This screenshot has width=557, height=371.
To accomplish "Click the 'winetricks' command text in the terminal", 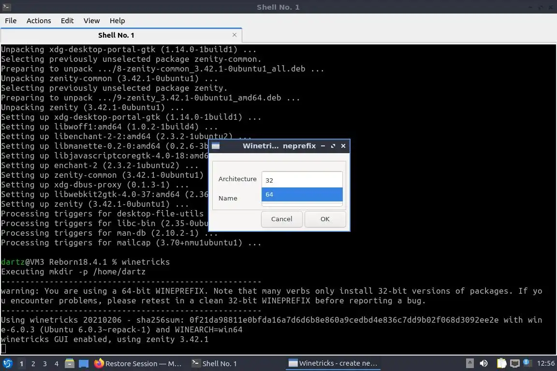I will click(146, 262).
